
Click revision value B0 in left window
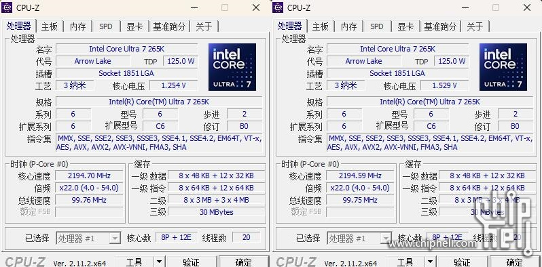coord(244,126)
